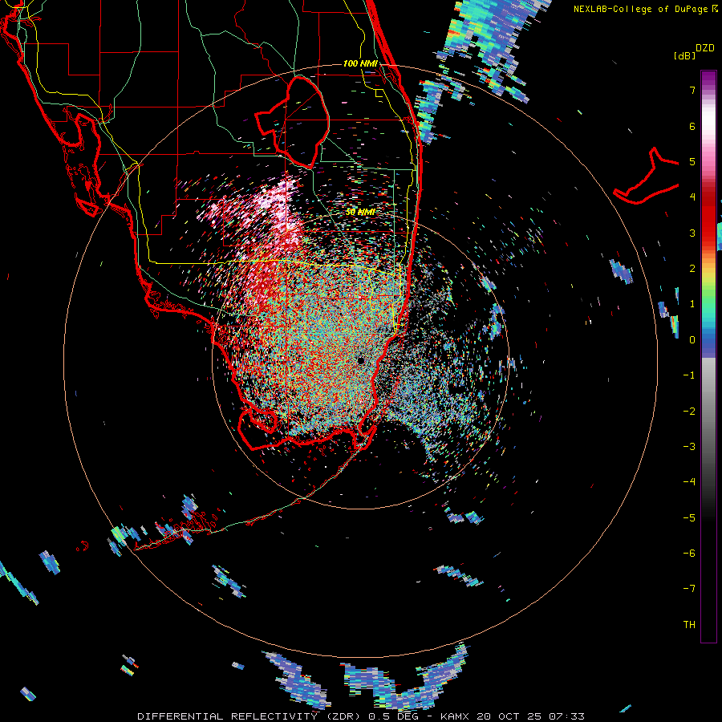
Task: Click the -5 tick label on color scale
Action: 689,518
